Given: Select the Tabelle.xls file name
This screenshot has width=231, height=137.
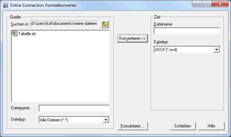Looking at the screenshot, I should coord(27,34).
